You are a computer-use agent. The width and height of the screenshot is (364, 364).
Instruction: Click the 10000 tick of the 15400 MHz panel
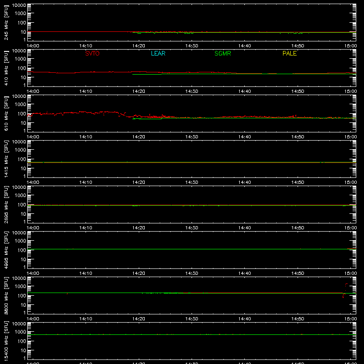(x=19, y=324)
